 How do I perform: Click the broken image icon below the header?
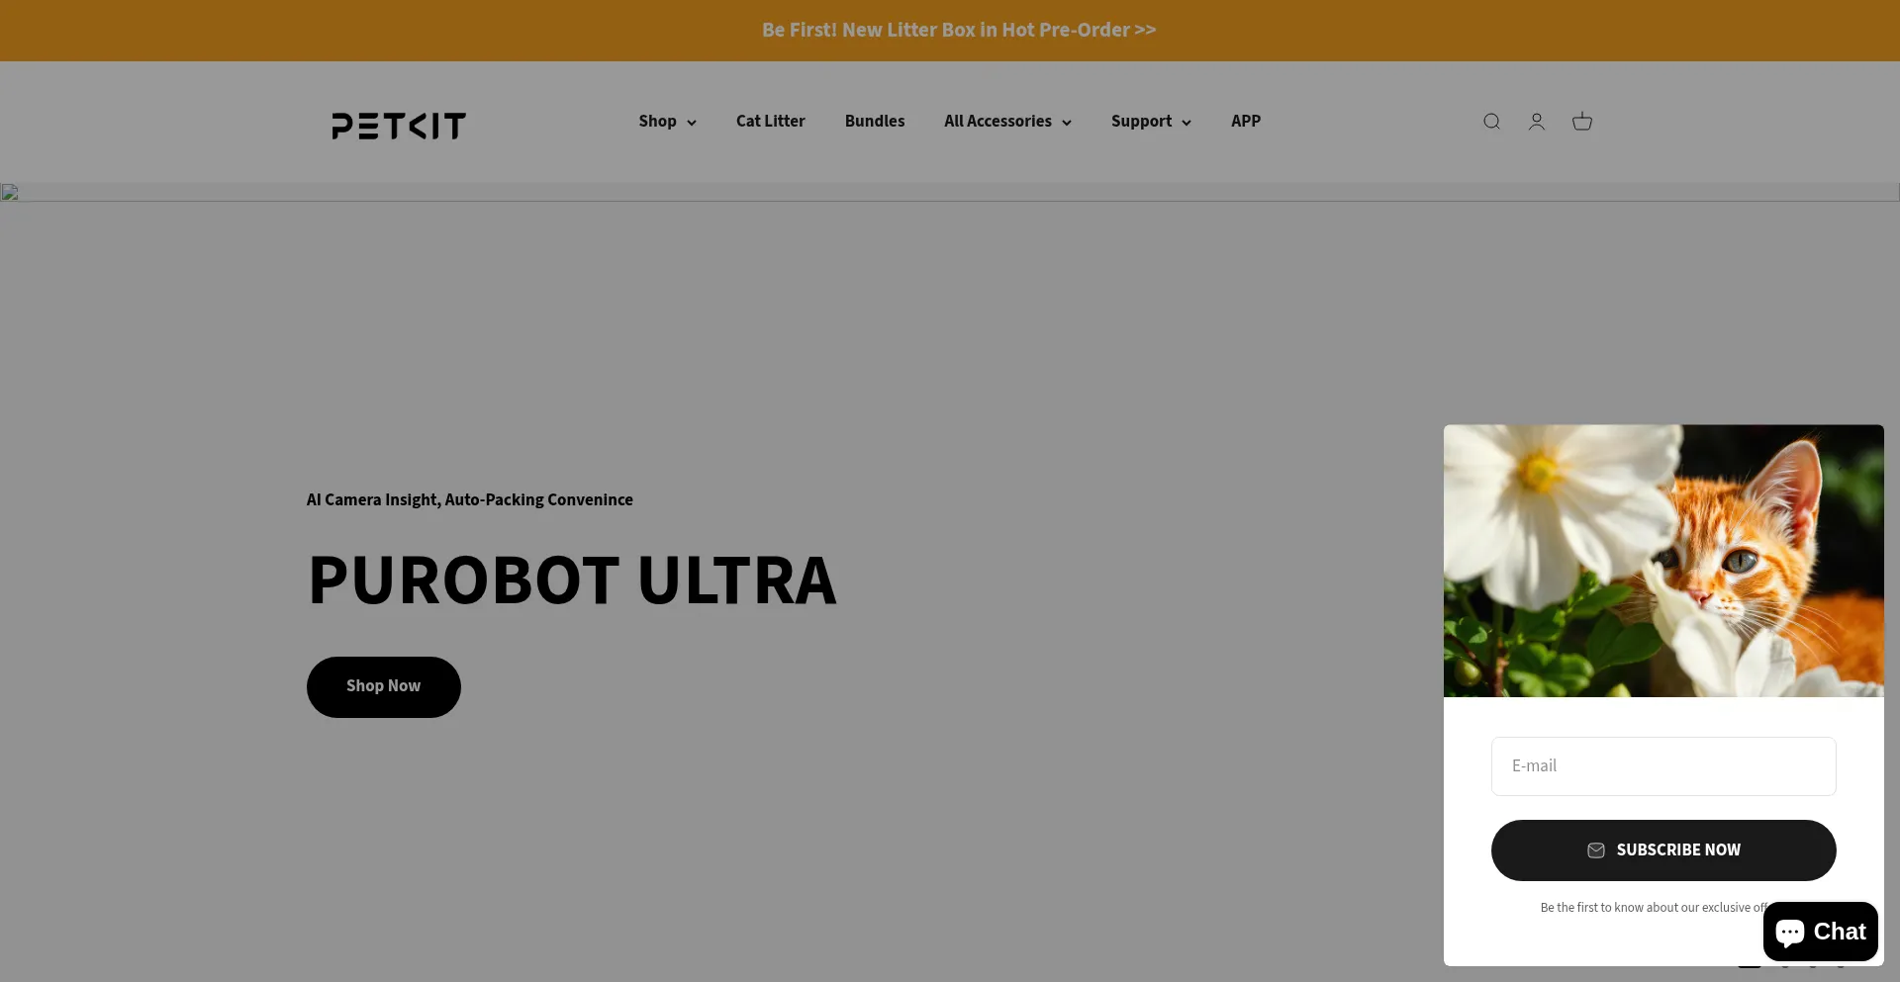(x=10, y=192)
